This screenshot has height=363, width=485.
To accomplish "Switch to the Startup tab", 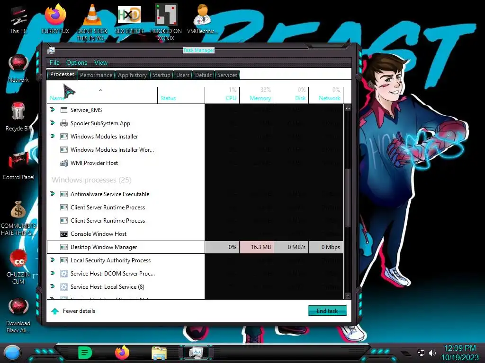I will (161, 75).
